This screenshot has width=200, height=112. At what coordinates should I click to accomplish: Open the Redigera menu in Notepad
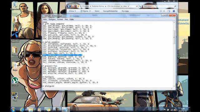click(52, 19)
